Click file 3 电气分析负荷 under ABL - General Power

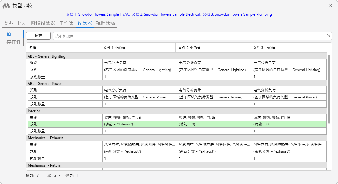tap(264, 90)
